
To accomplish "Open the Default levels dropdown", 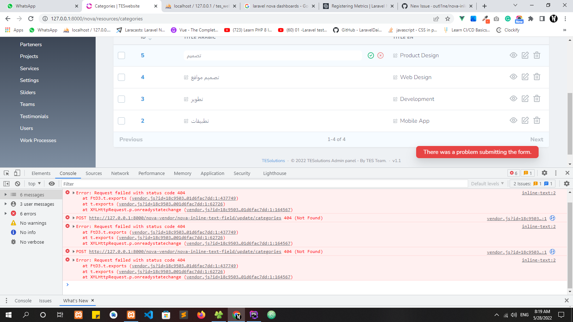I will pos(487,184).
